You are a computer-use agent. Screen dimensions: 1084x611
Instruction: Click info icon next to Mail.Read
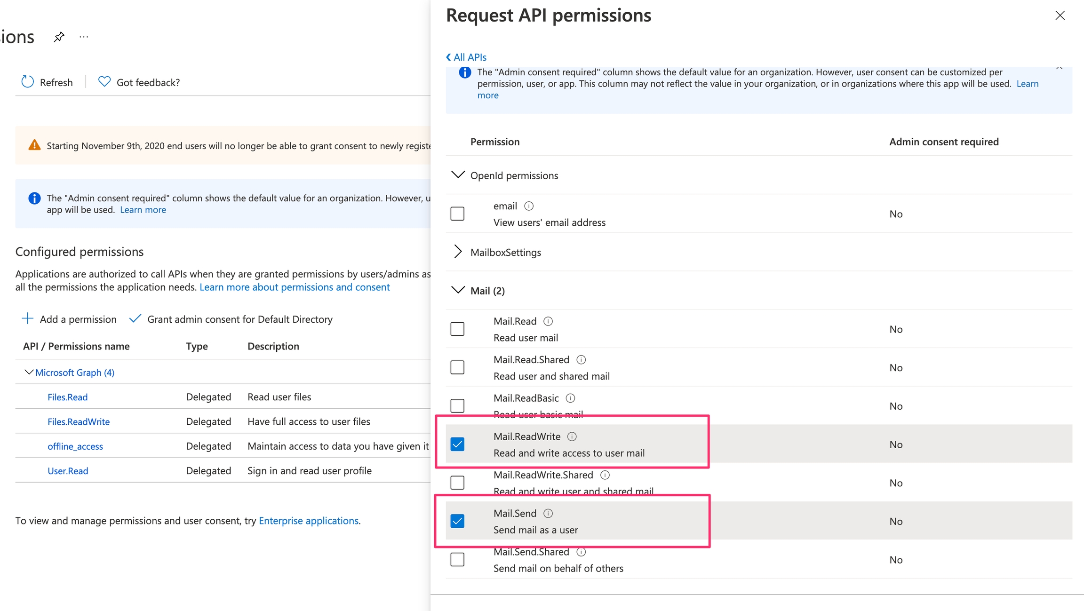[x=548, y=321]
